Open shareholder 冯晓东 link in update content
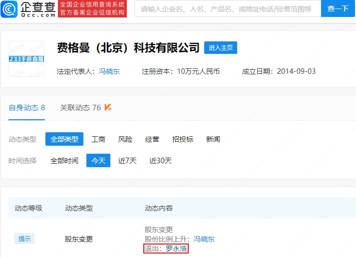Image resolution: width=356 pixels, height=257 pixels. [x=204, y=239]
